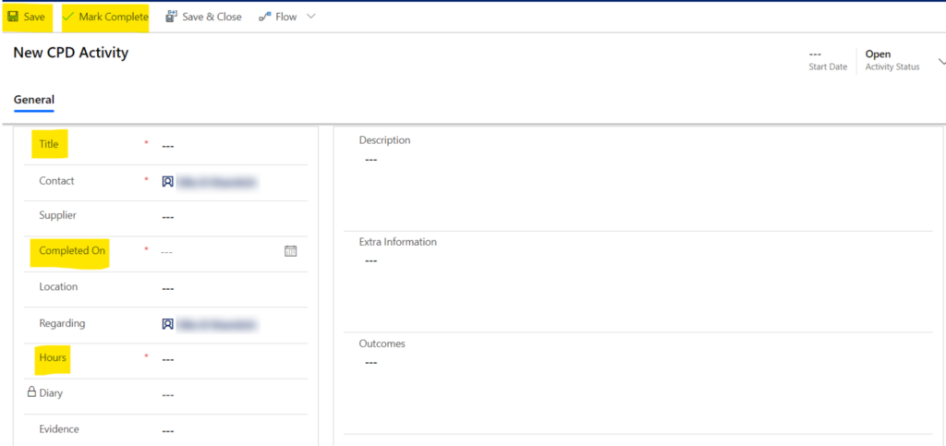The image size is (946, 446).
Task: Open the Completed On calendar picker
Action: coord(290,250)
